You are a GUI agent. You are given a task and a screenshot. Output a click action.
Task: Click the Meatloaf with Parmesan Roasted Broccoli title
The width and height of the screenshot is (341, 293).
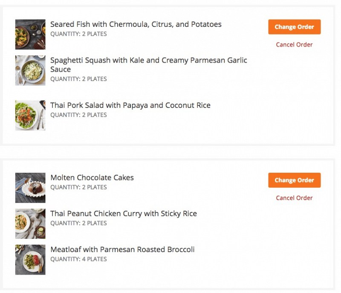point(122,249)
